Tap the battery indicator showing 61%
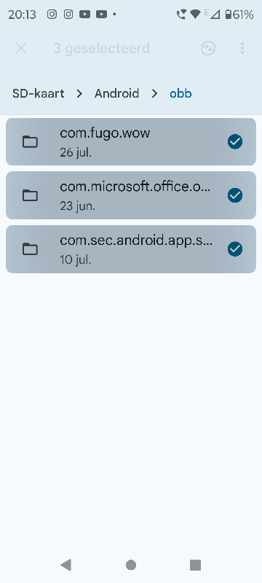262x583 pixels. [x=239, y=15]
